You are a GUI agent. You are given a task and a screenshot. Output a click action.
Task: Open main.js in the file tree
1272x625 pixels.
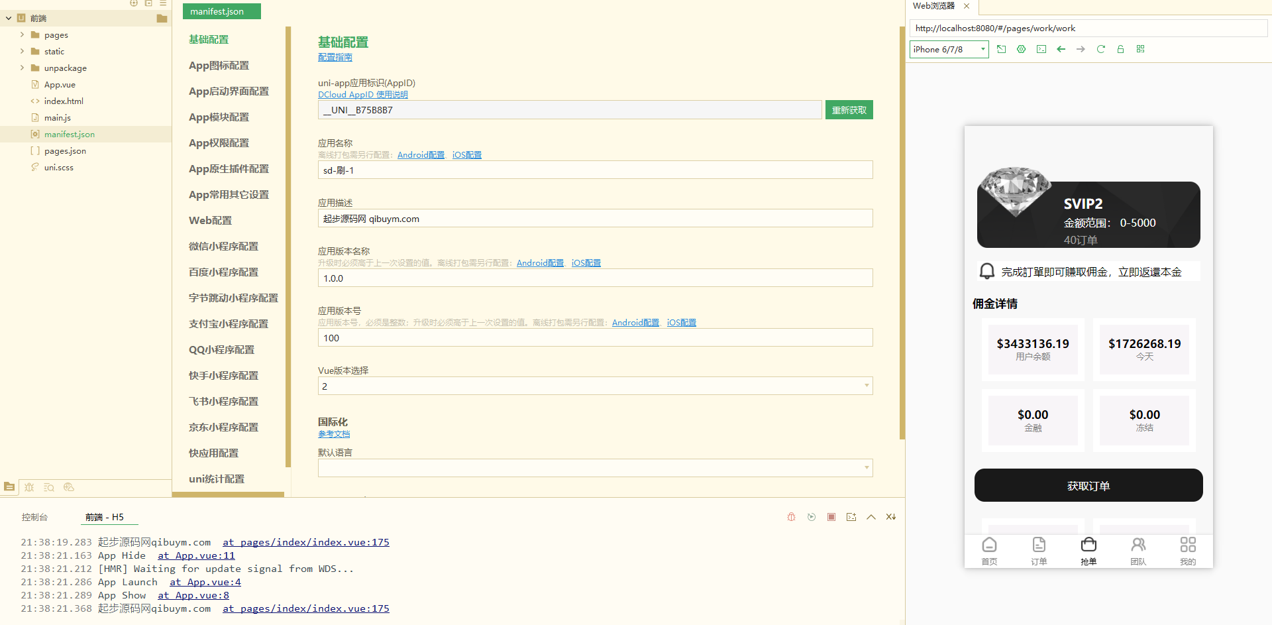pyautogui.click(x=58, y=117)
